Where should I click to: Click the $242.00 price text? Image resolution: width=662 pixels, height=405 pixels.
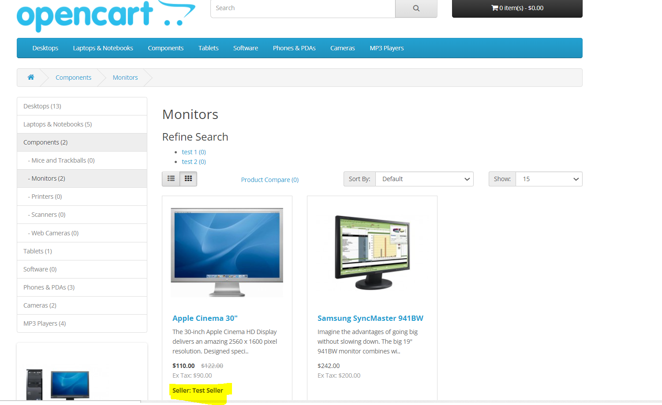click(329, 366)
